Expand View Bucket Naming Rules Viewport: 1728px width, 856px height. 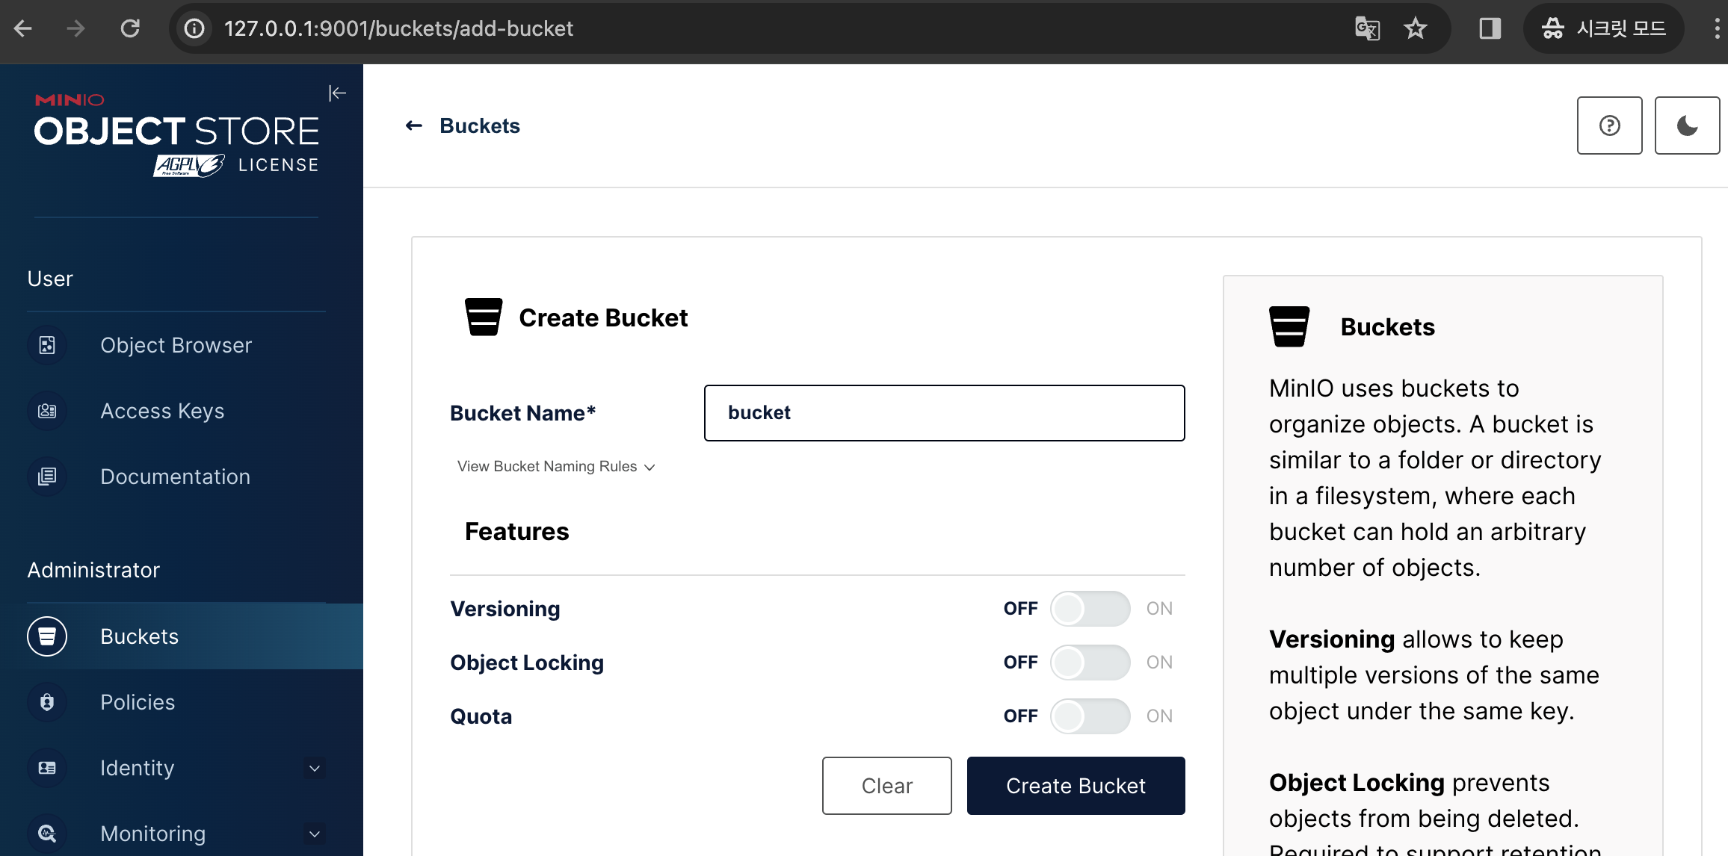coord(555,466)
